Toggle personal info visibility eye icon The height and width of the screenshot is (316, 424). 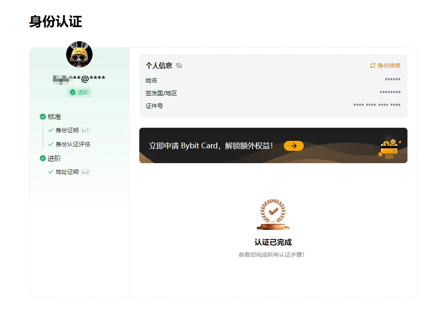pyautogui.click(x=179, y=66)
